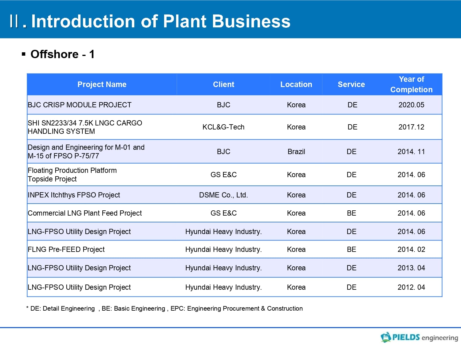The image size is (461, 346).
Task: Select 'LNG-FPSO Utility Design Project' in the 2013. 04 row
Action: pos(79,268)
